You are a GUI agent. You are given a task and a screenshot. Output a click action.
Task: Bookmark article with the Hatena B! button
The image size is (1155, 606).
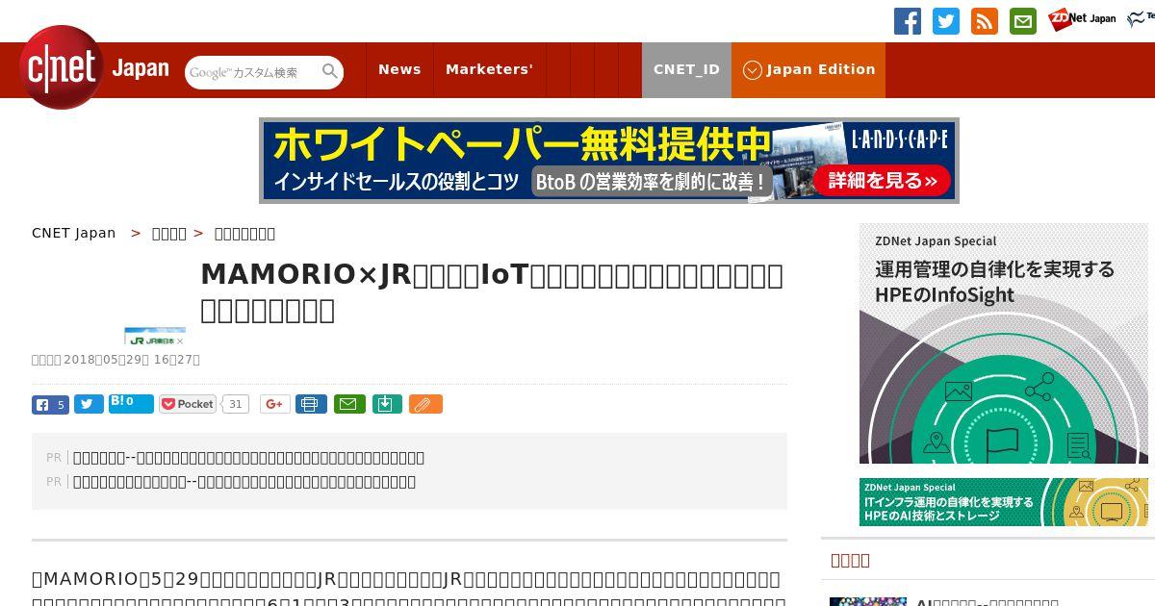pos(131,404)
